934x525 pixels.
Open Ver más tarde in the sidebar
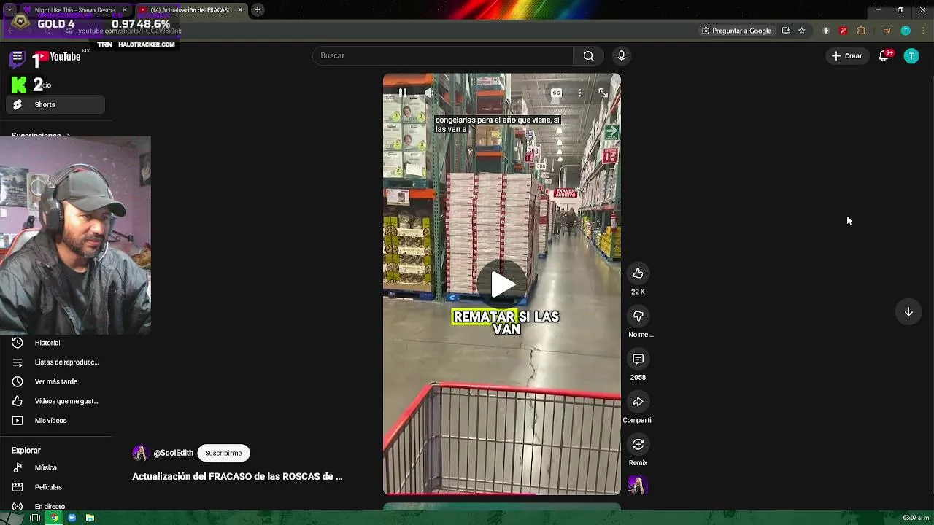pos(55,381)
